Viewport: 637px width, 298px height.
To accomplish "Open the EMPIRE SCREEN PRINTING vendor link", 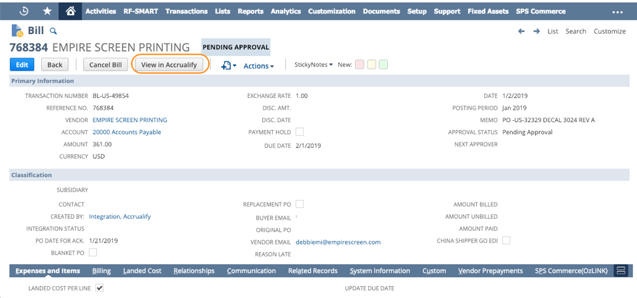I will 130,120.
